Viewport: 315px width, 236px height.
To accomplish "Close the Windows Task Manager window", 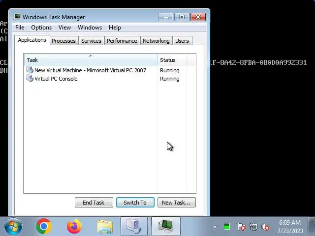I will click(198, 17).
